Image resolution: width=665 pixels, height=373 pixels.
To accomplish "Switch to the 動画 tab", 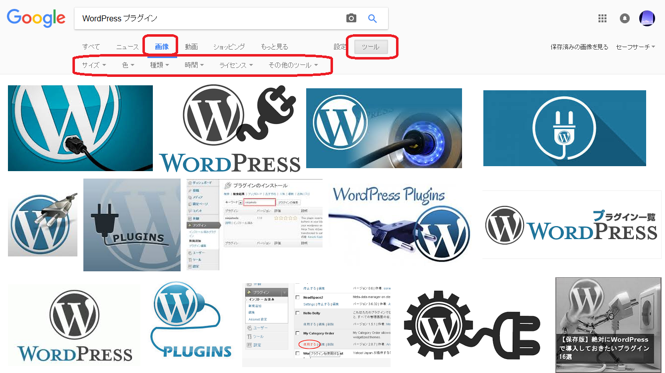I will click(192, 47).
